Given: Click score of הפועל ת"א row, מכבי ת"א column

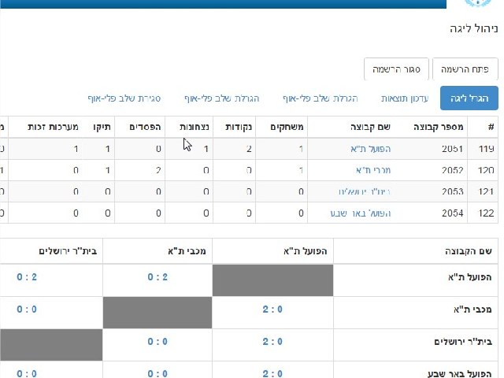Looking at the screenshot, I should click(x=157, y=276).
